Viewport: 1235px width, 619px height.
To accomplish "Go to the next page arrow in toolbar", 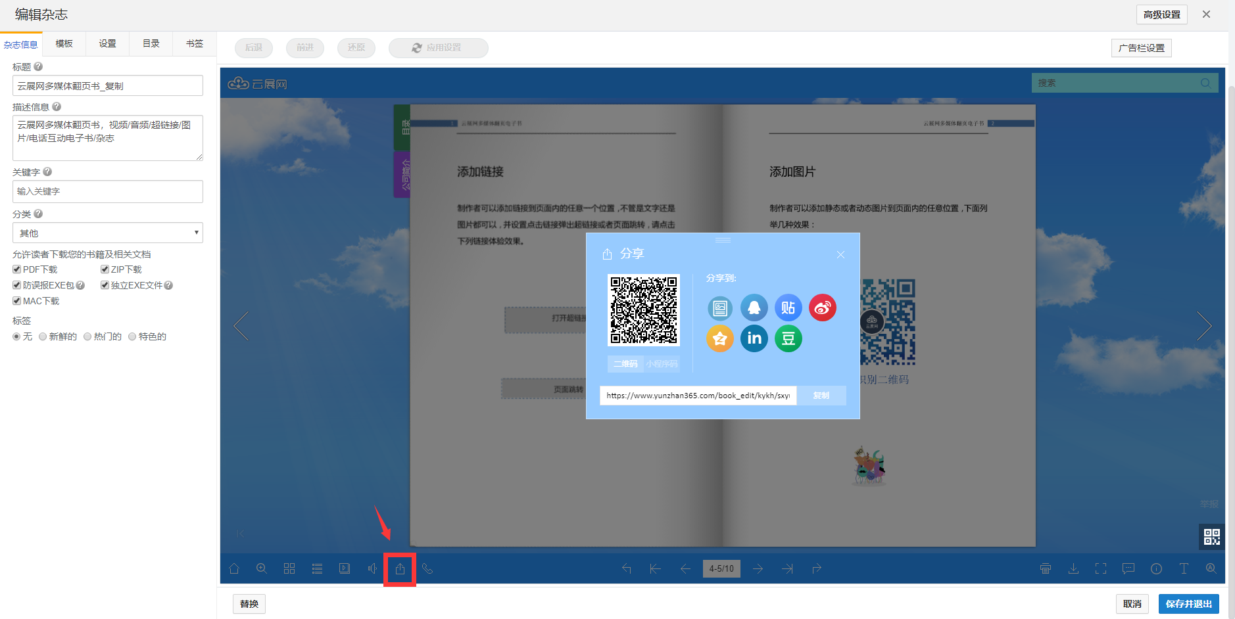I will pyautogui.click(x=758, y=569).
